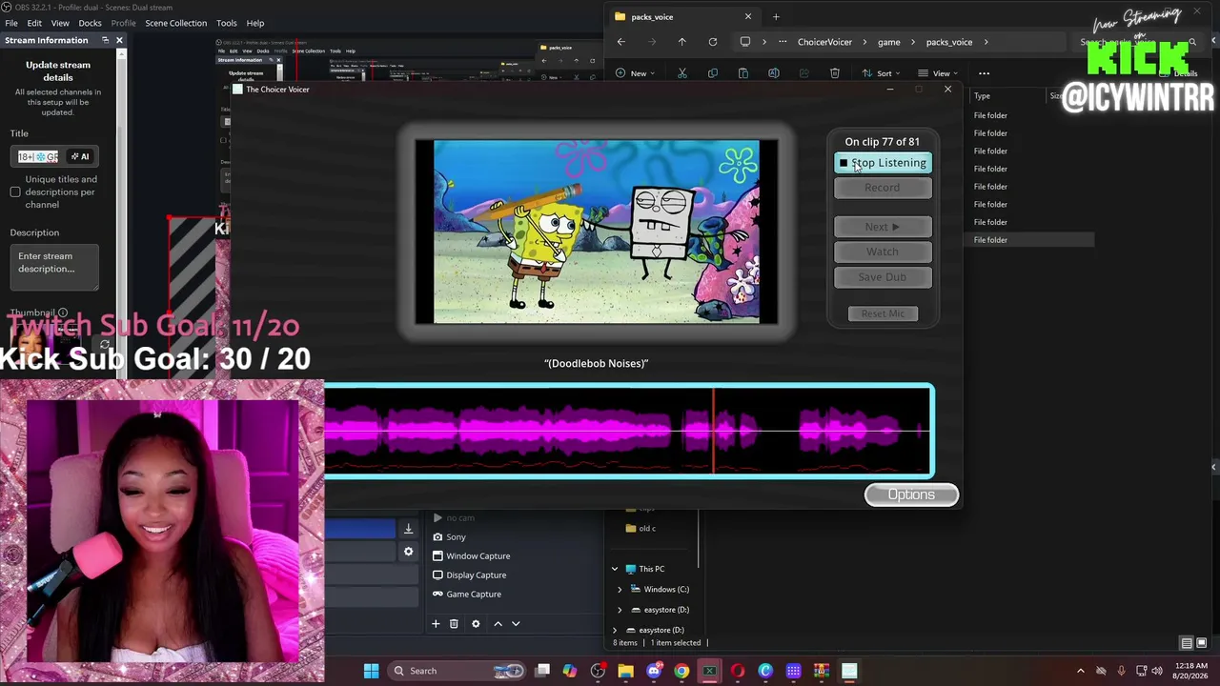Open the OBS Docks menu
This screenshot has height=686, width=1220.
click(90, 23)
